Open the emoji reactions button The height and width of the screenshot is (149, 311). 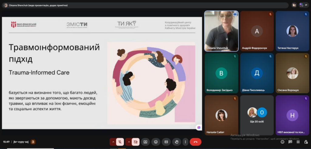pos(156,142)
